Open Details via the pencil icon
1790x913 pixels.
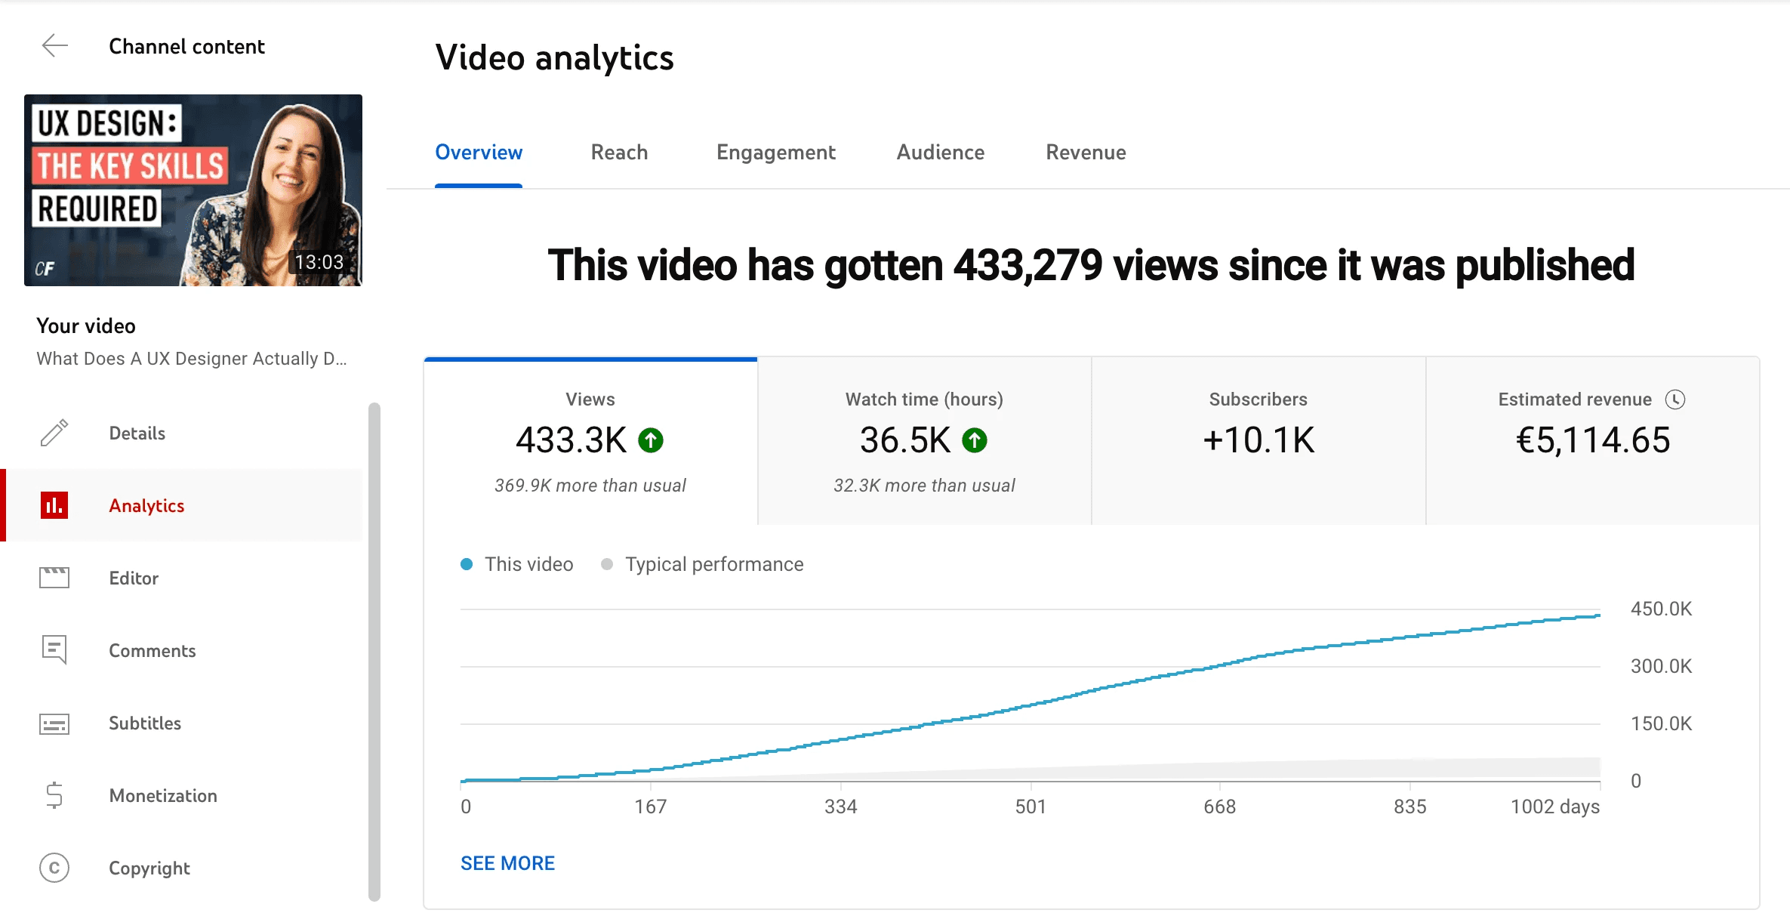(x=54, y=433)
